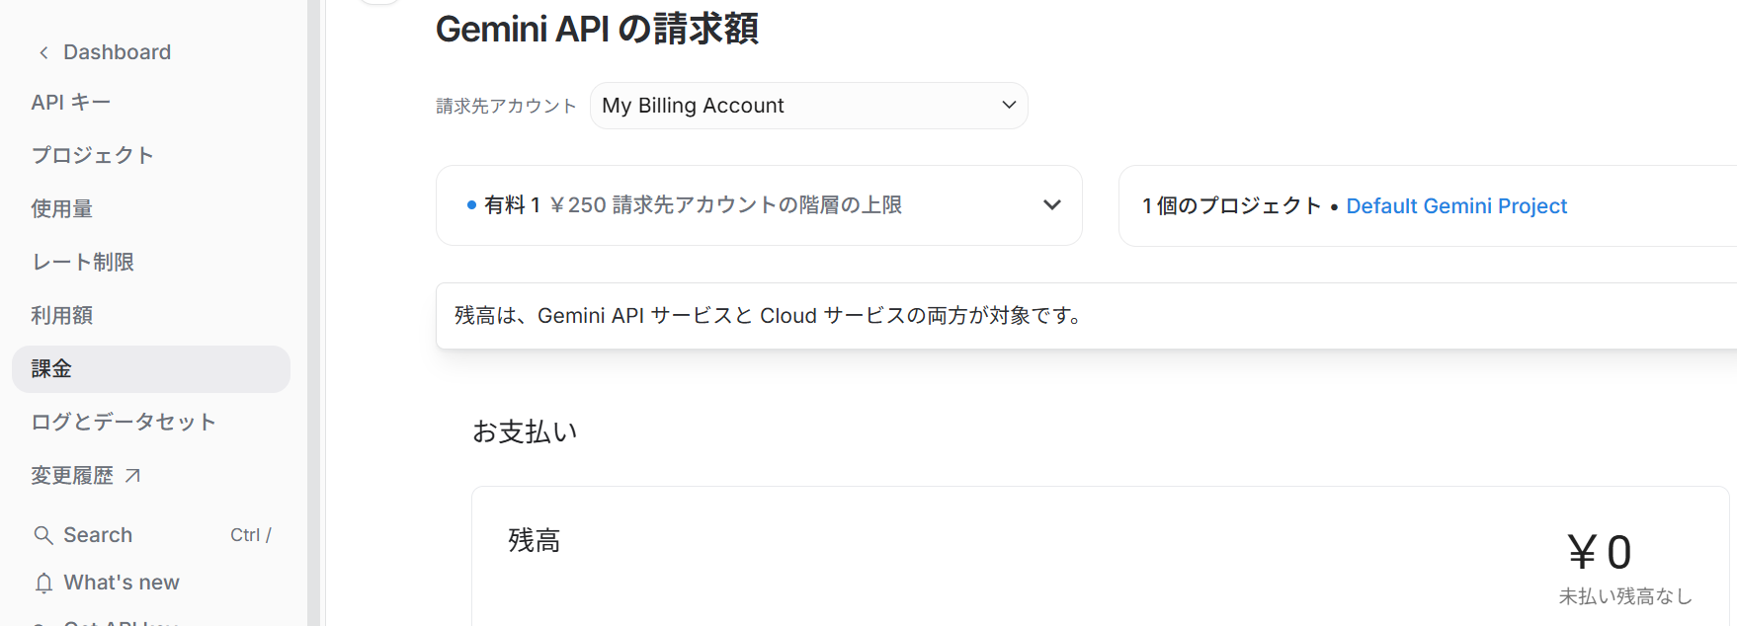
Task: Click the What's new bell icon
Action: 43,584
